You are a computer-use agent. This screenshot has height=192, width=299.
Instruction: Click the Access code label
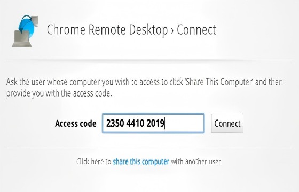[76, 123]
